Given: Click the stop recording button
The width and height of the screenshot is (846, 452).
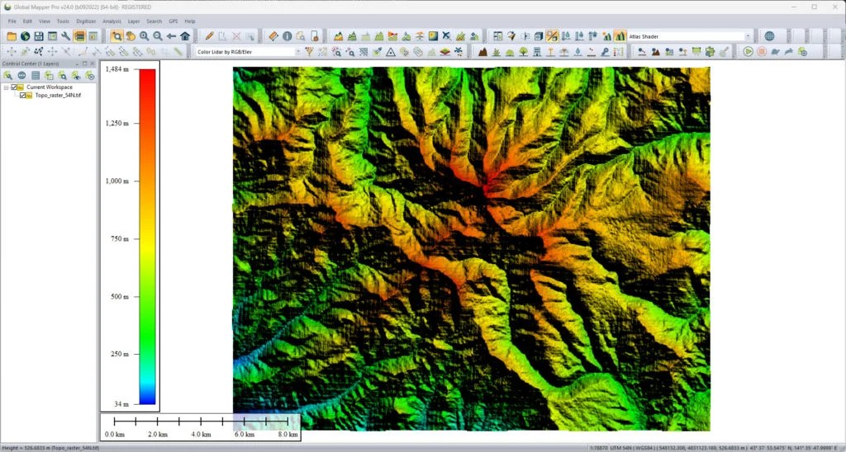Looking at the screenshot, I should [x=761, y=52].
